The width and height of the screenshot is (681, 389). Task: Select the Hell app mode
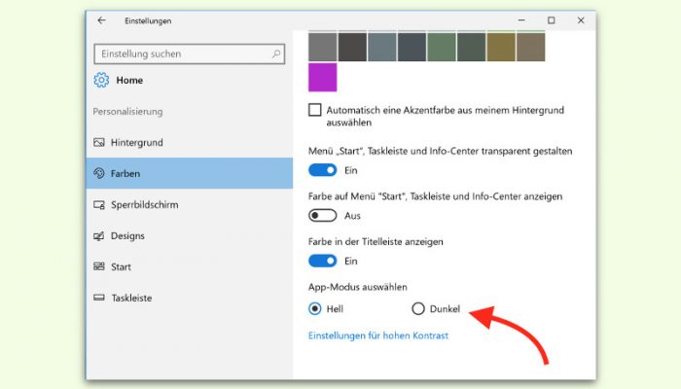[315, 308]
